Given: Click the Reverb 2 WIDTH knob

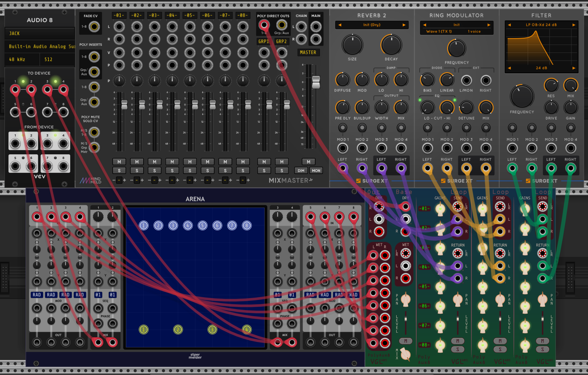Looking at the screenshot, I should (x=382, y=108).
